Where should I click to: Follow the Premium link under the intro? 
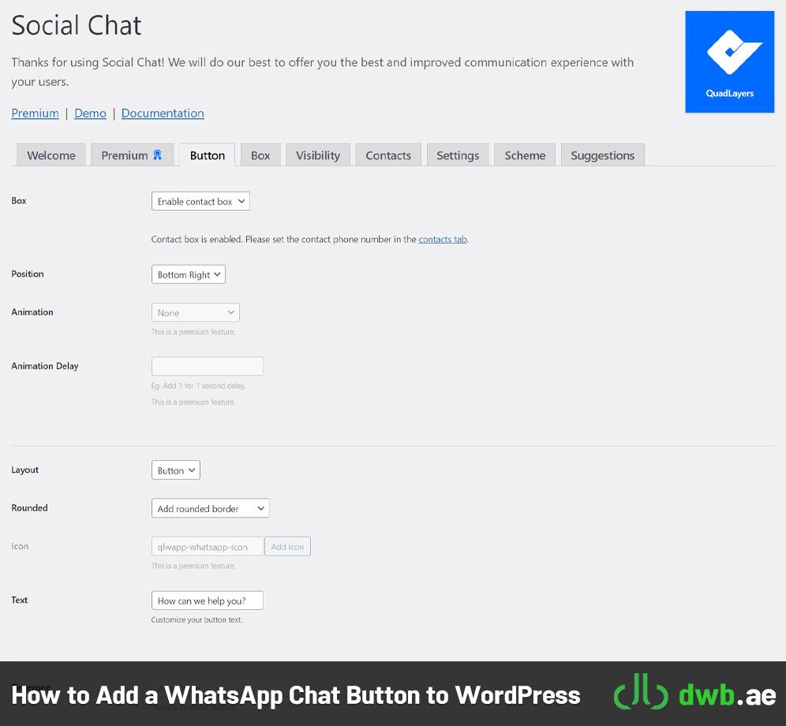(35, 114)
